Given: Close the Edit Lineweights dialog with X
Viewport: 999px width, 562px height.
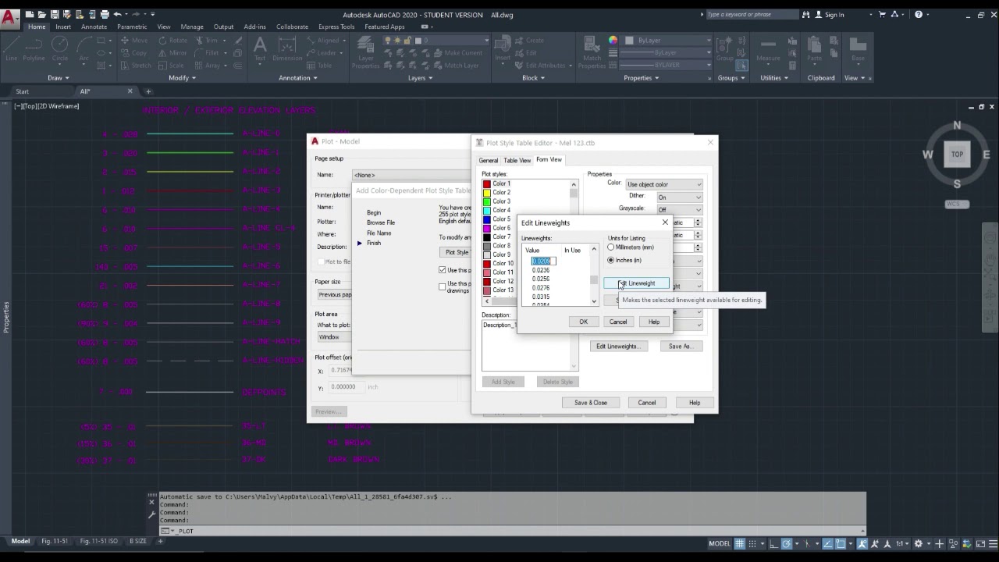Looking at the screenshot, I should pyautogui.click(x=665, y=222).
